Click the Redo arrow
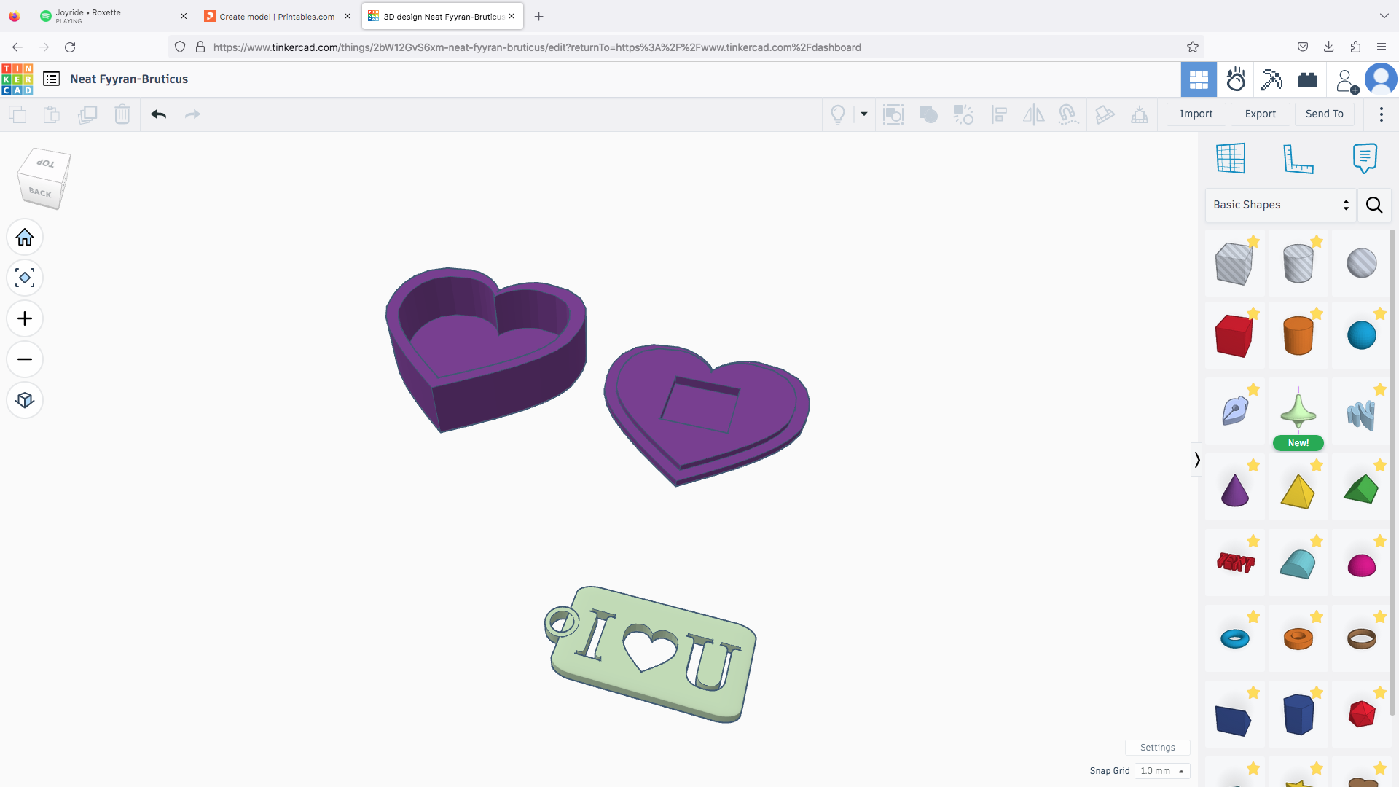The height and width of the screenshot is (787, 1399). (192, 114)
